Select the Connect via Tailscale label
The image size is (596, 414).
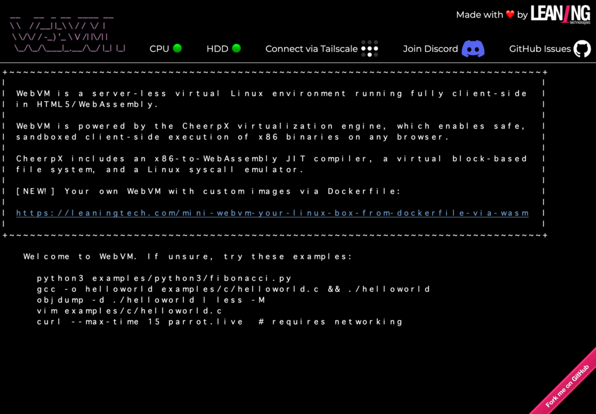[x=311, y=49]
